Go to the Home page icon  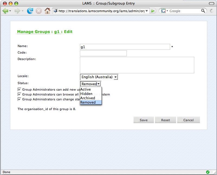pyautogui.click(x=47, y=11)
